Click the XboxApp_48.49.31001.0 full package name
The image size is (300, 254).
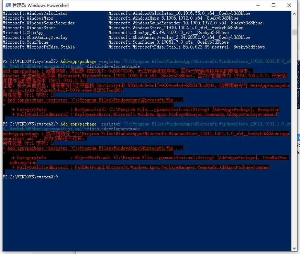pos(169,33)
